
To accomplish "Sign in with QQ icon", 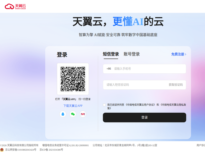I will [x=63, y=114].
